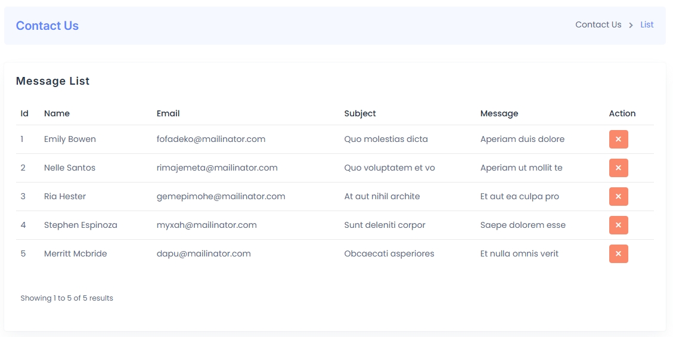The height and width of the screenshot is (337, 673).
Task: Click the Subject column header
Action: (359, 113)
